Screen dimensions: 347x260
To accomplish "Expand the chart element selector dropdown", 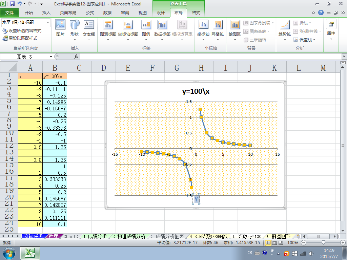I will point(48,23).
